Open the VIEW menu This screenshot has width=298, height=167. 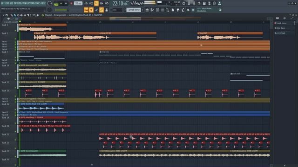click(x=25, y=3)
